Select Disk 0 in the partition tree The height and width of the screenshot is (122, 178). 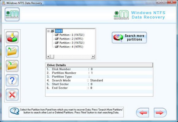[x=59, y=31]
